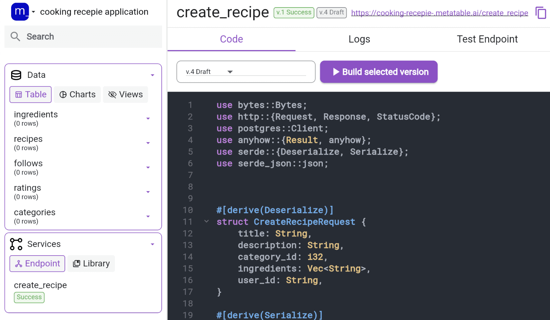The height and width of the screenshot is (320, 550).
Task: Open the Test Endpoint tab
Action: pyautogui.click(x=487, y=39)
